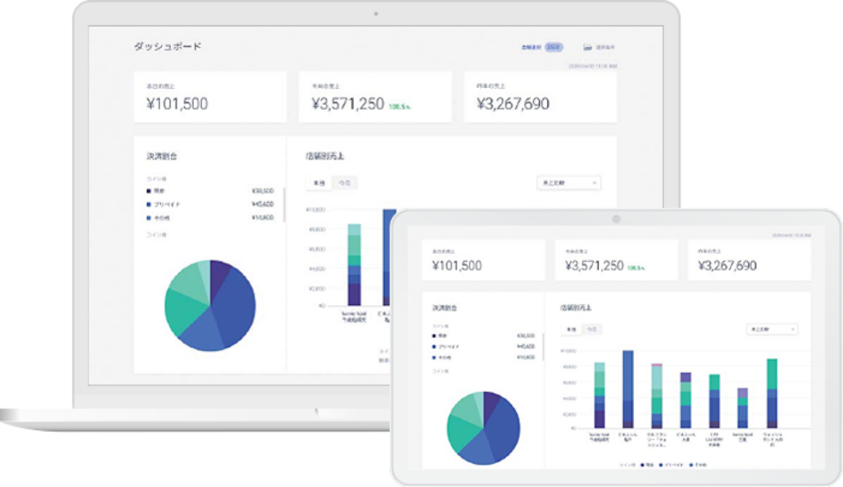Select the ¥101,500 sales card on the laptop
This screenshot has width=843, height=487.
210,97
